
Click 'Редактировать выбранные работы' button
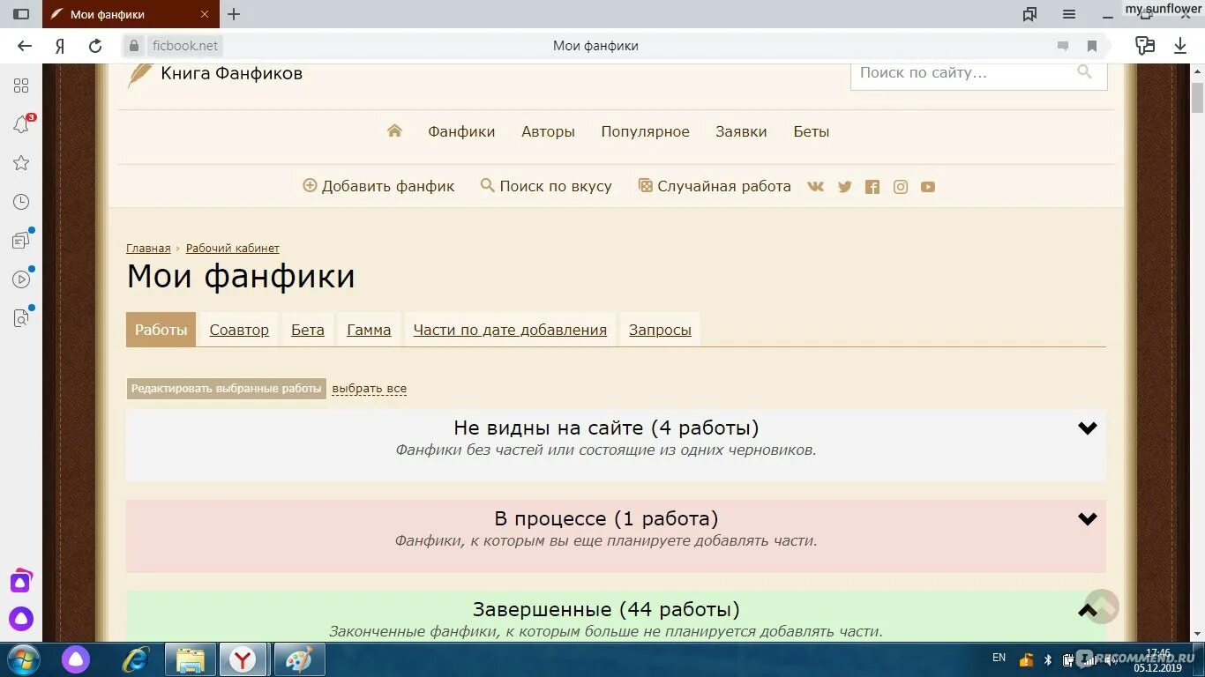pos(227,389)
